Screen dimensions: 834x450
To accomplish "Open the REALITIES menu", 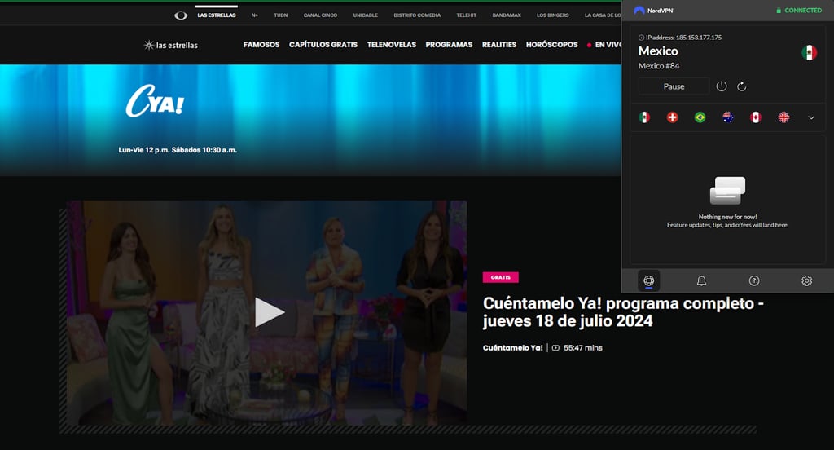I will click(499, 45).
